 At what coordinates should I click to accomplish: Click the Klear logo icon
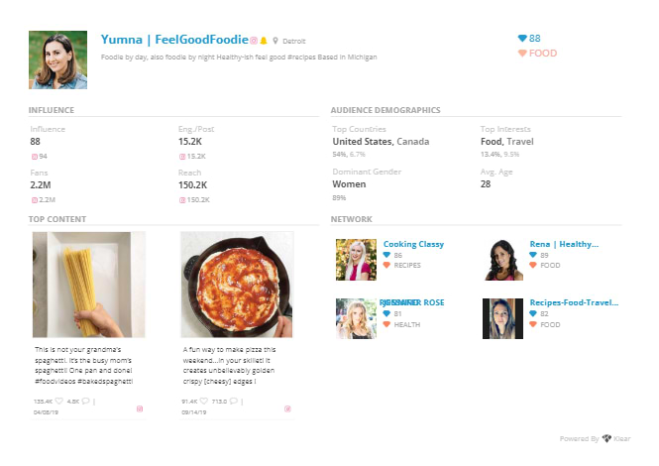coord(606,438)
